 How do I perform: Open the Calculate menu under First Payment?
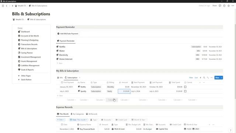[x=71, y=100]
